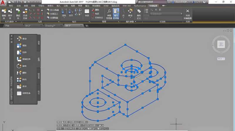Open the A360 ribbon tab

pos(106,6)
